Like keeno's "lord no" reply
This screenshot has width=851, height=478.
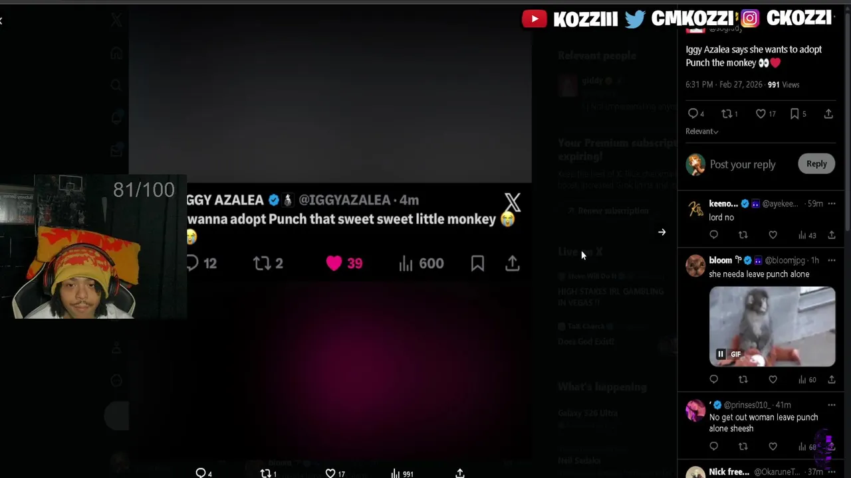click(x=773, y=235)
